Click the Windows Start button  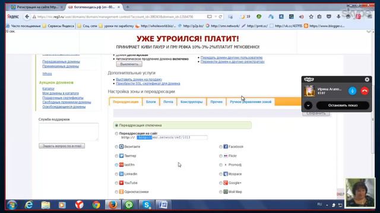[12, 205]
